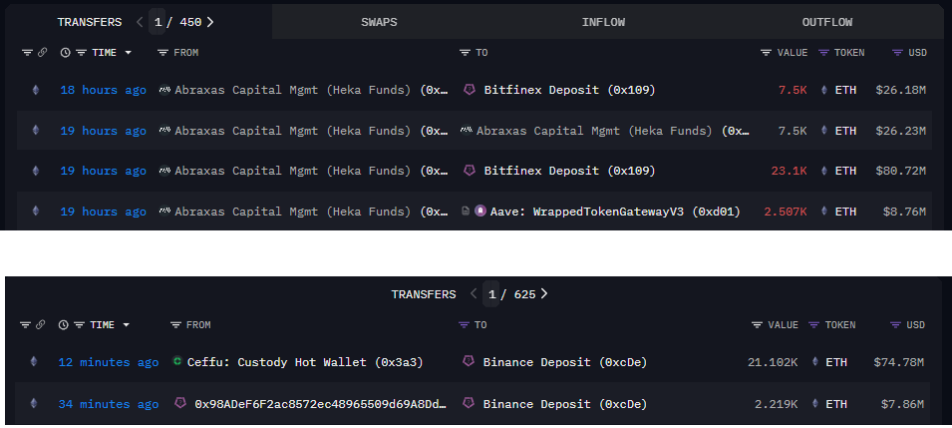Click Binance icon on the $74.78M row
The height and width of the screenshot is (428, 952).
(x=469, y=361)
